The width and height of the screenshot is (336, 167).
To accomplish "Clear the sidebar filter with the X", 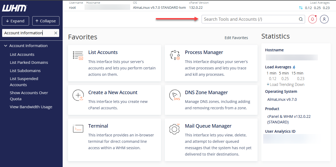I will tap(56, 33).
